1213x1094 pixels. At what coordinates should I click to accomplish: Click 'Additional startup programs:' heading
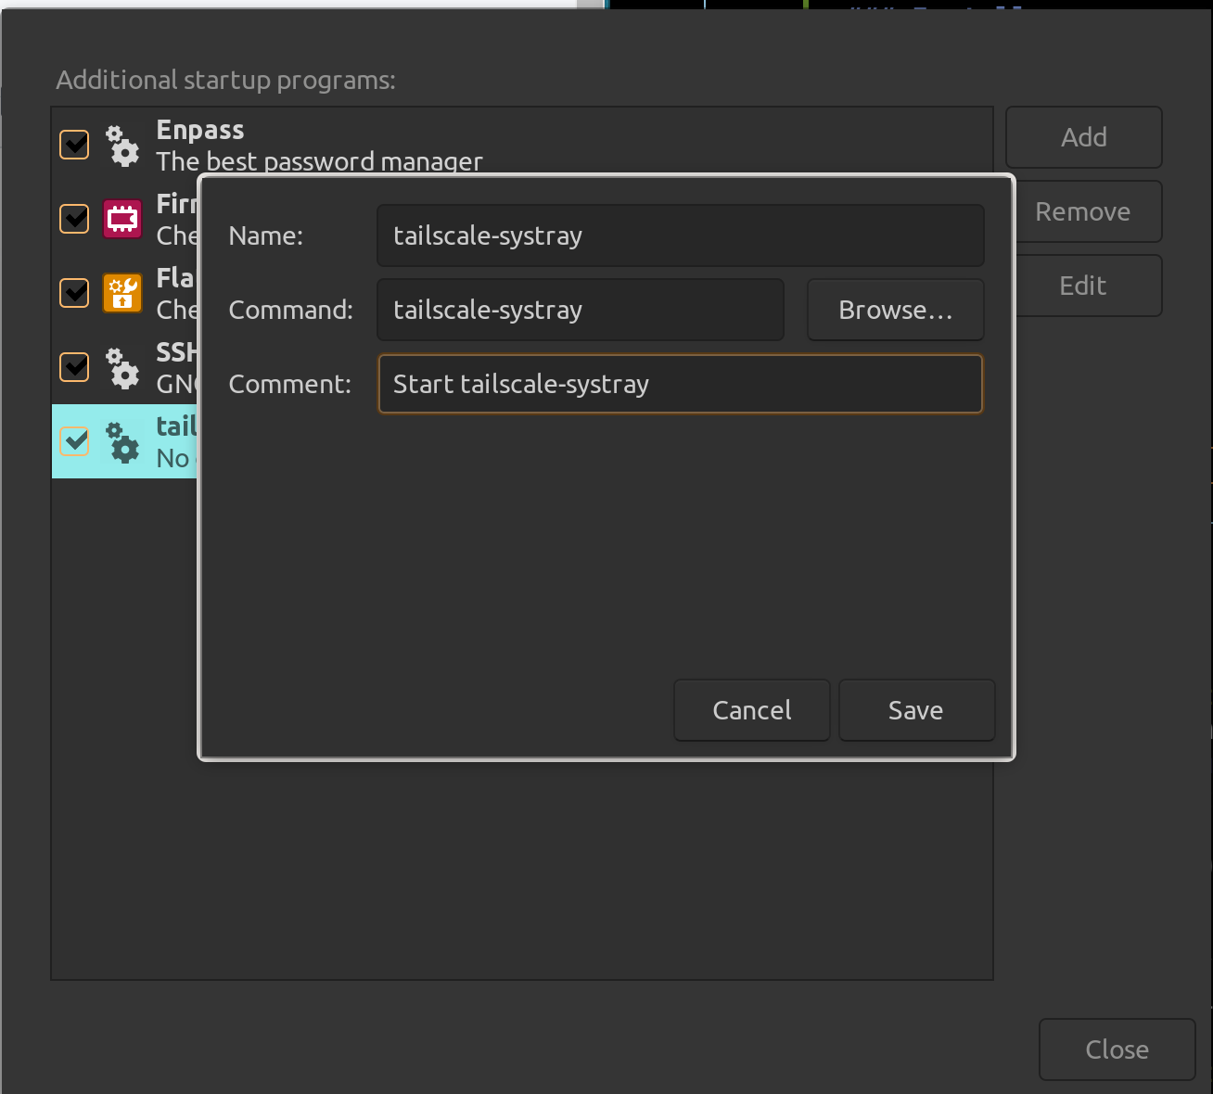tap(226, 81)
